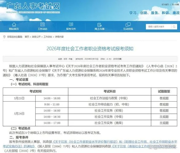Click the 5月23日 table cell
180x153 pixels.
(x=19, y=98)
